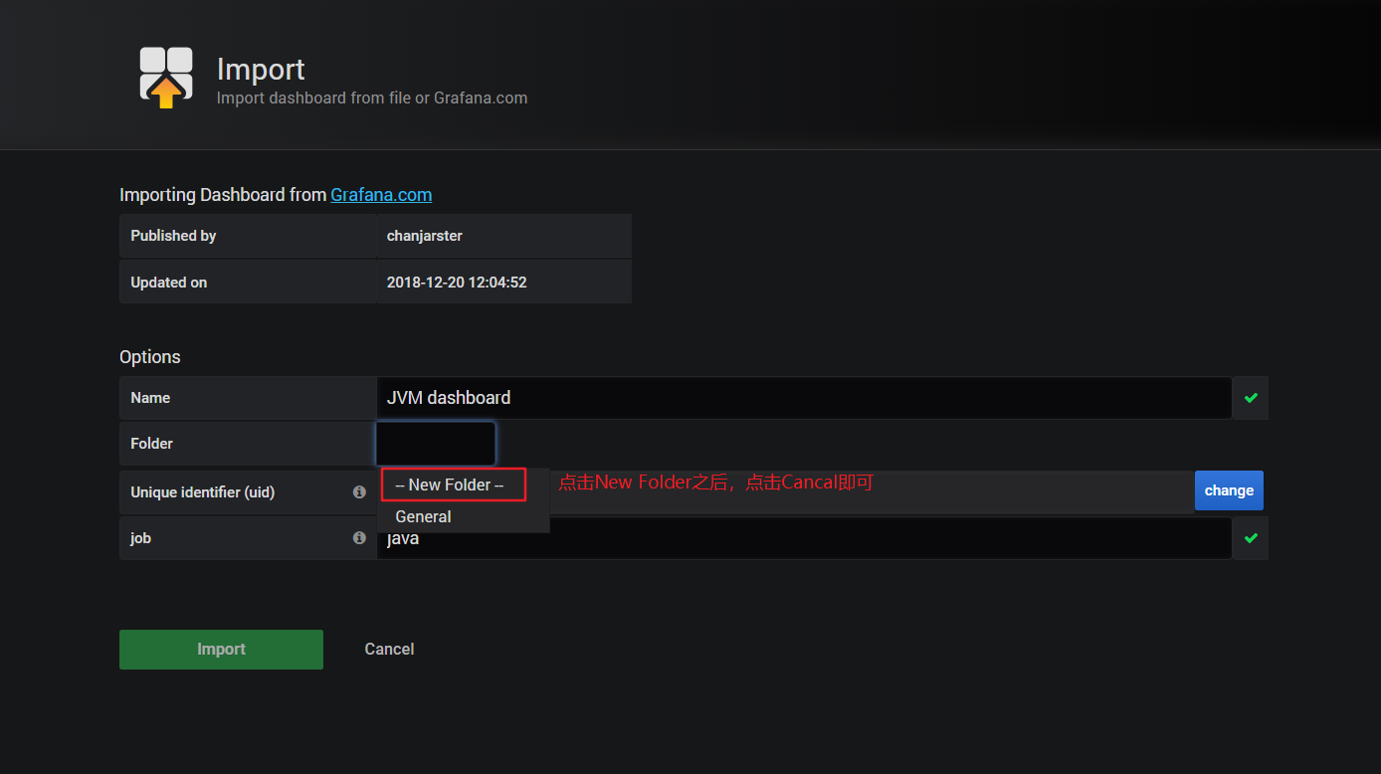Click the Import dashboard from file subtitle
1381x774 pixels.
372,98
